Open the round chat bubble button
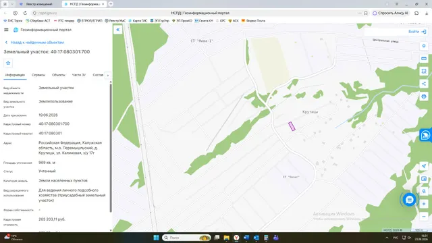432x243 pixels. point(410,200)
